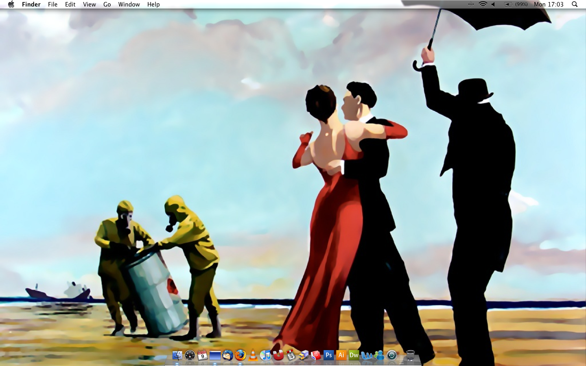
Task: Open the Trash in the Dock
Action: (x=411, y=355)
